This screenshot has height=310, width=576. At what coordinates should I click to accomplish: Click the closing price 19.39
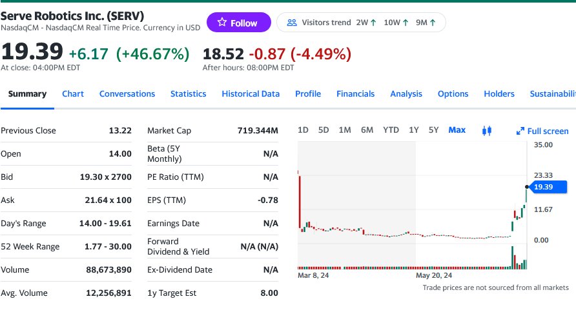pyautogui.click(x=32, y=52)
